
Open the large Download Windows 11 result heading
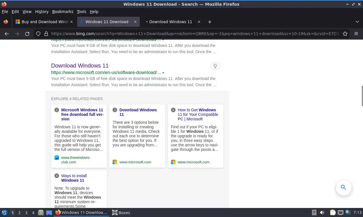pyautogui.click(x=80, y=66)
